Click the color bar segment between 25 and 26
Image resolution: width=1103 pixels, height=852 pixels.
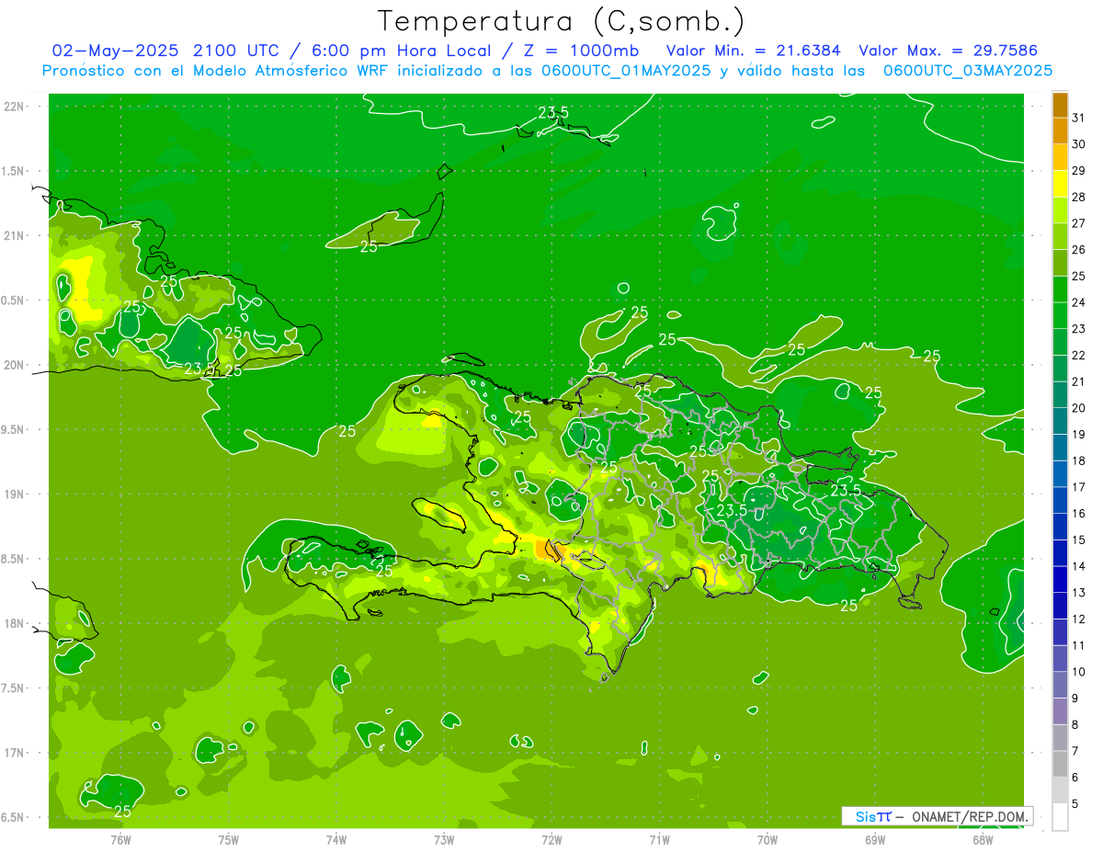point(1060,262)
